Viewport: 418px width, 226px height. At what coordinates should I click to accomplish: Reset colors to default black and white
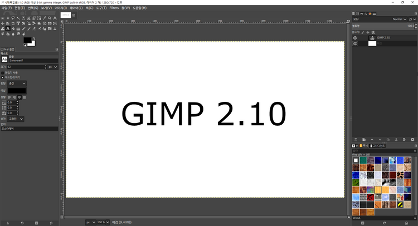25,45
